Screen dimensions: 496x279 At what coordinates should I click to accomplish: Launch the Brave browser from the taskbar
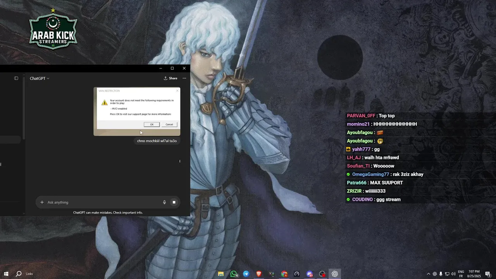[x=259, y=274]
